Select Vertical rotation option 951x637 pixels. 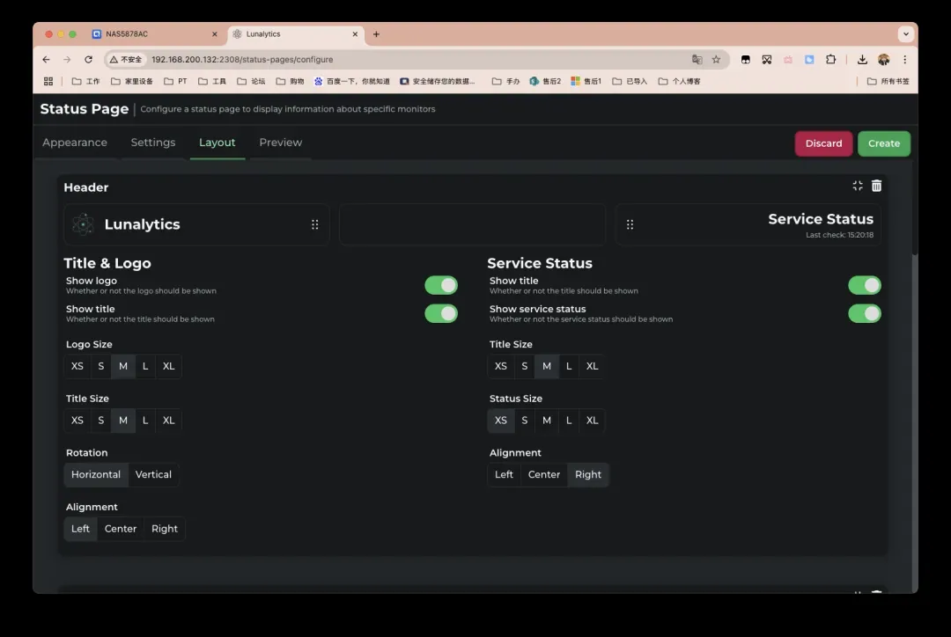tap(153, 475)
